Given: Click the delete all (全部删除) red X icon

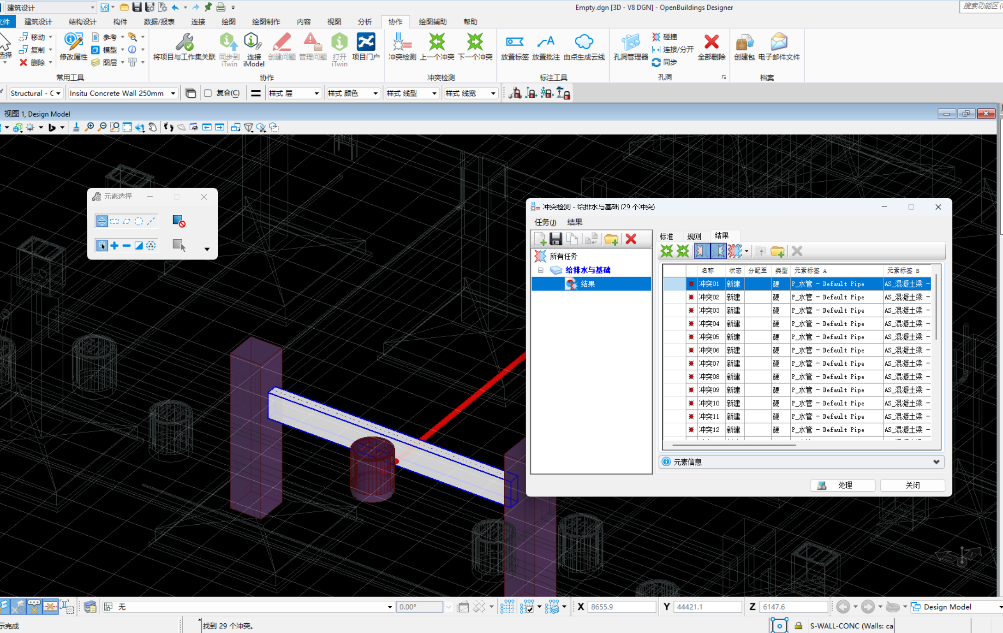Looking at the screenshot, I should tap(711, 42).
